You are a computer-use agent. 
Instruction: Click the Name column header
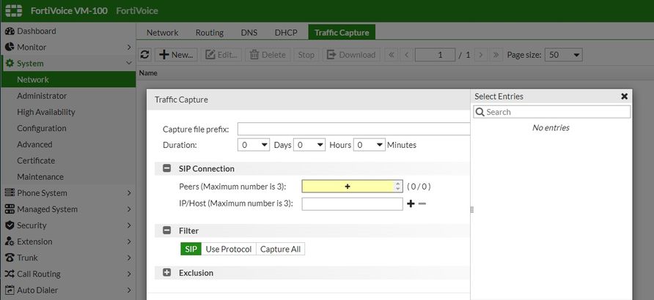(x=148, y=73)
